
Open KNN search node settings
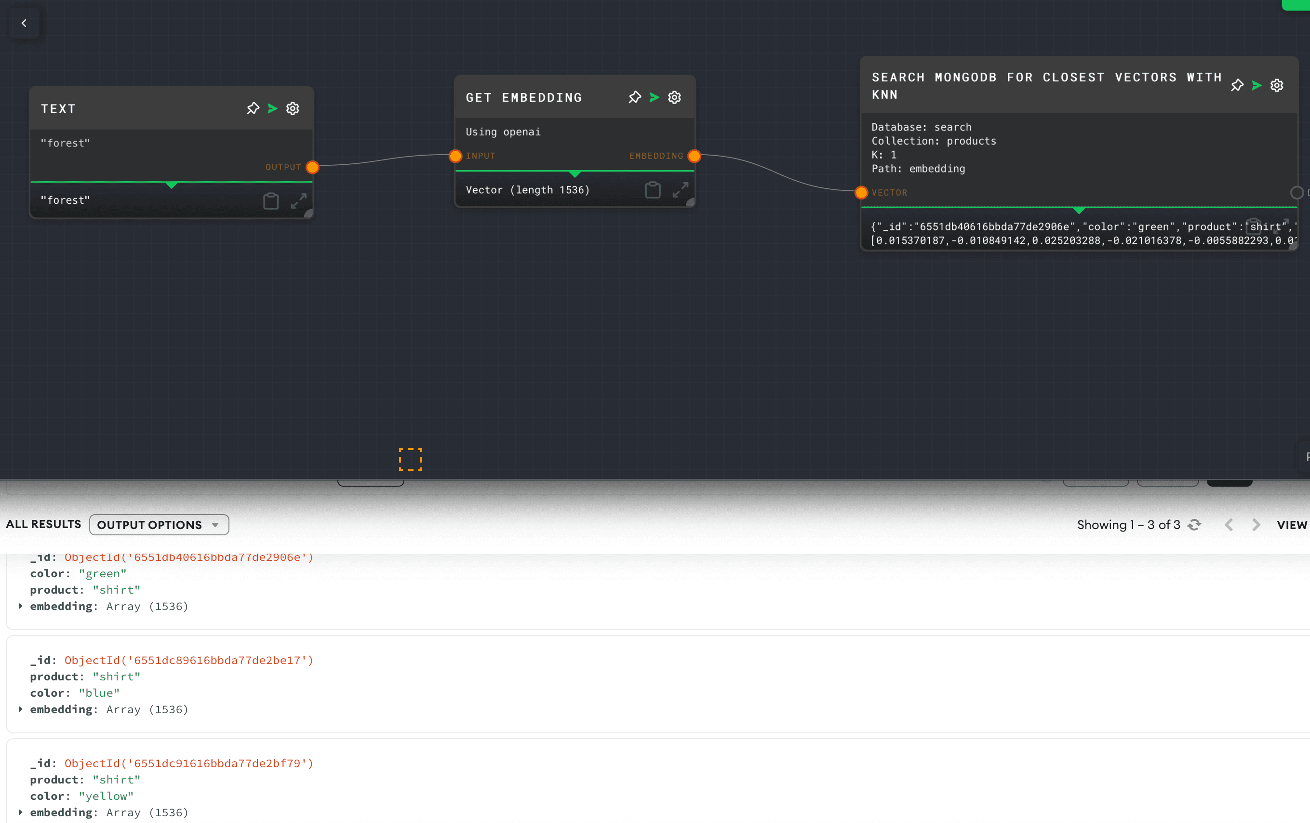click(1277, 85)
